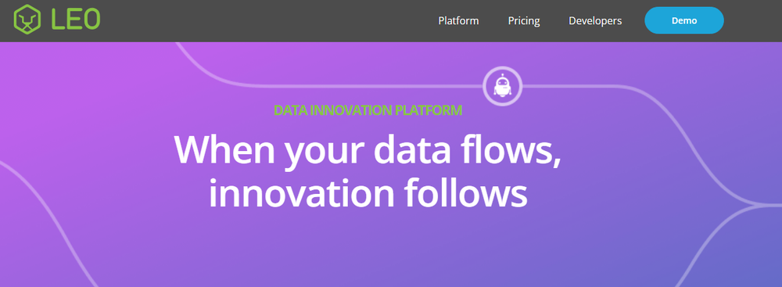Click the word 'PLATFORM' in green tagline

(x=429, y=109)
